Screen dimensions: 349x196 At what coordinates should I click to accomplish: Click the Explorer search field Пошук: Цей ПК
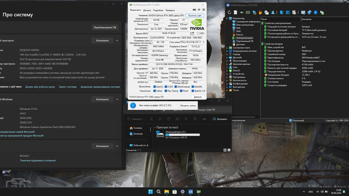point(213,109)
